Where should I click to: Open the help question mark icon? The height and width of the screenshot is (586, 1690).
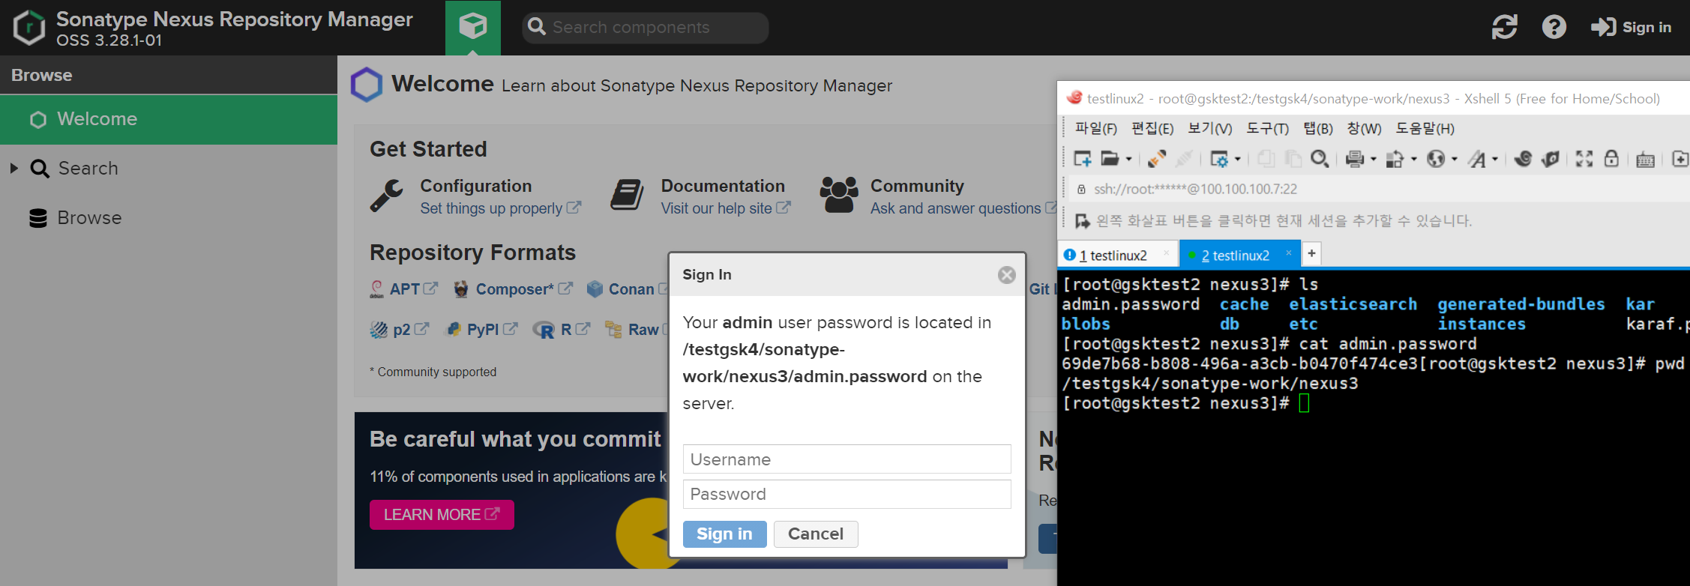(1554, 27)
